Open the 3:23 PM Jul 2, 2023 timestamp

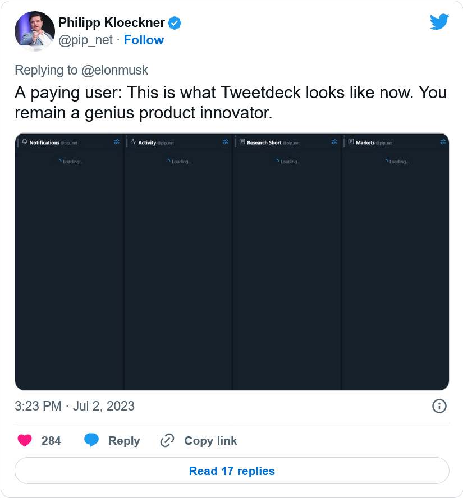(75, 406)
